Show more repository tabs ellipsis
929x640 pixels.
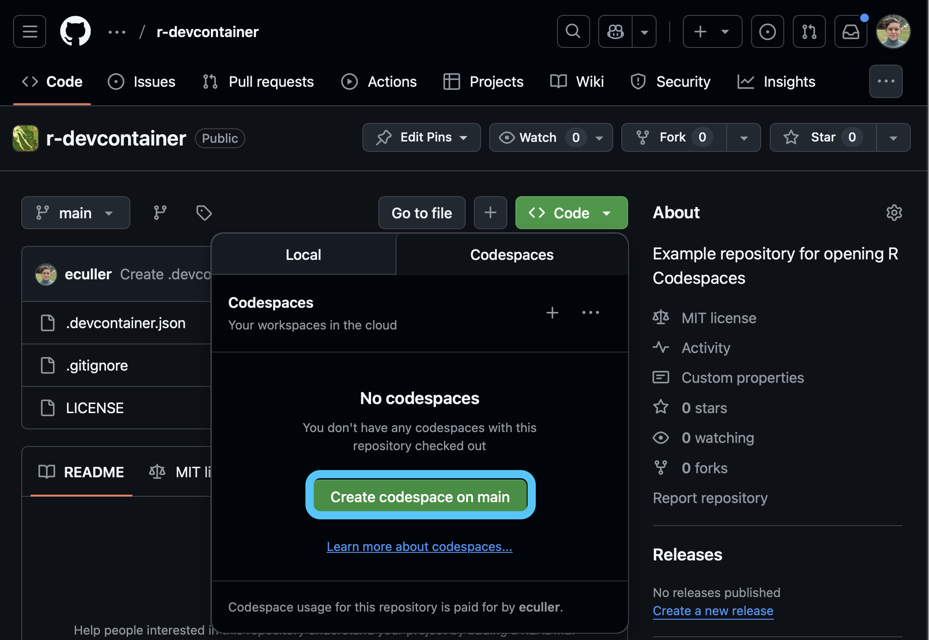pos(886,81)
